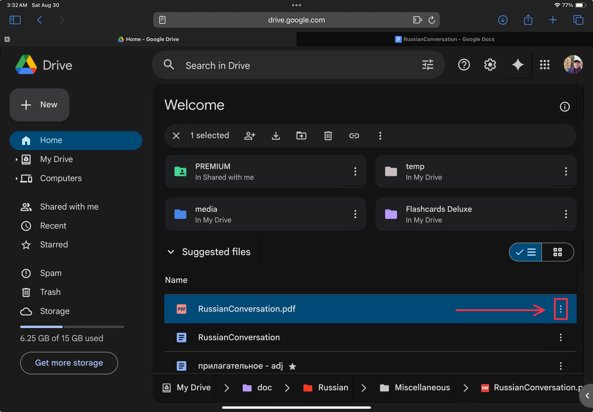Open Shared with me in sidebar

click(69, 207)
